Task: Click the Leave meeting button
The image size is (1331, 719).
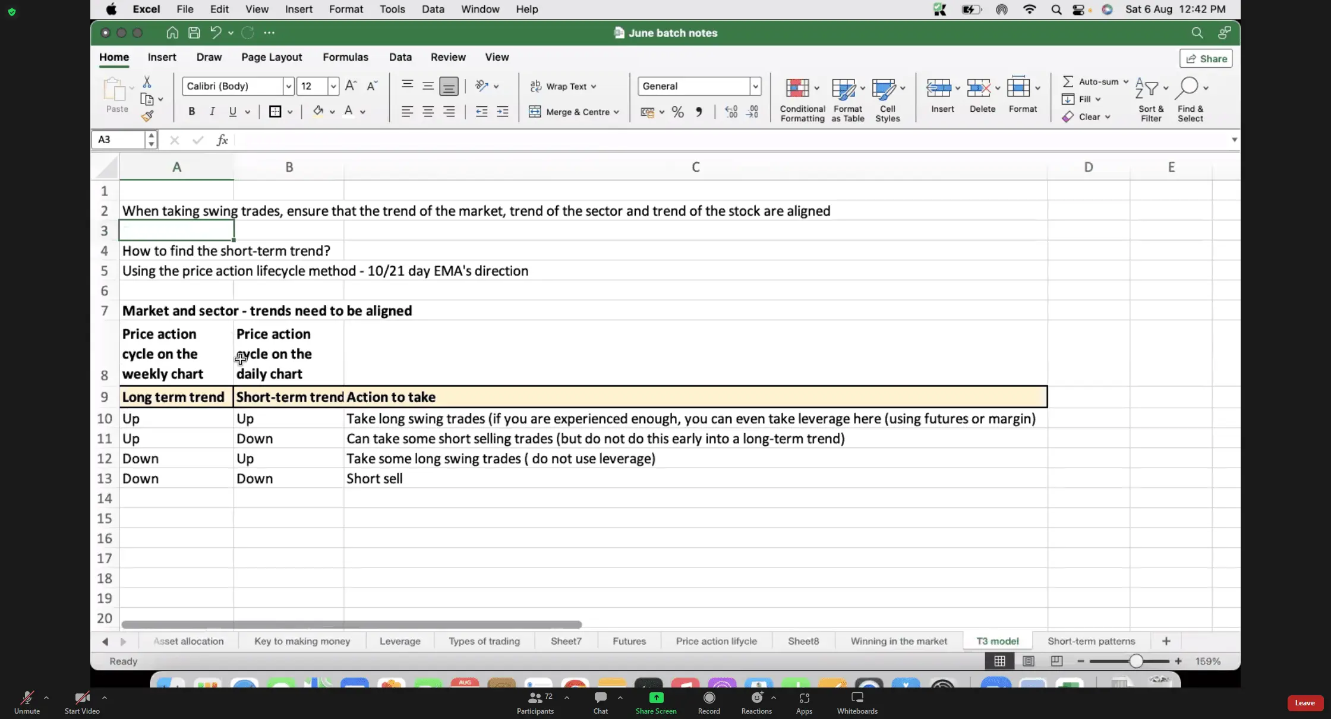Action: pos(1304,703)
